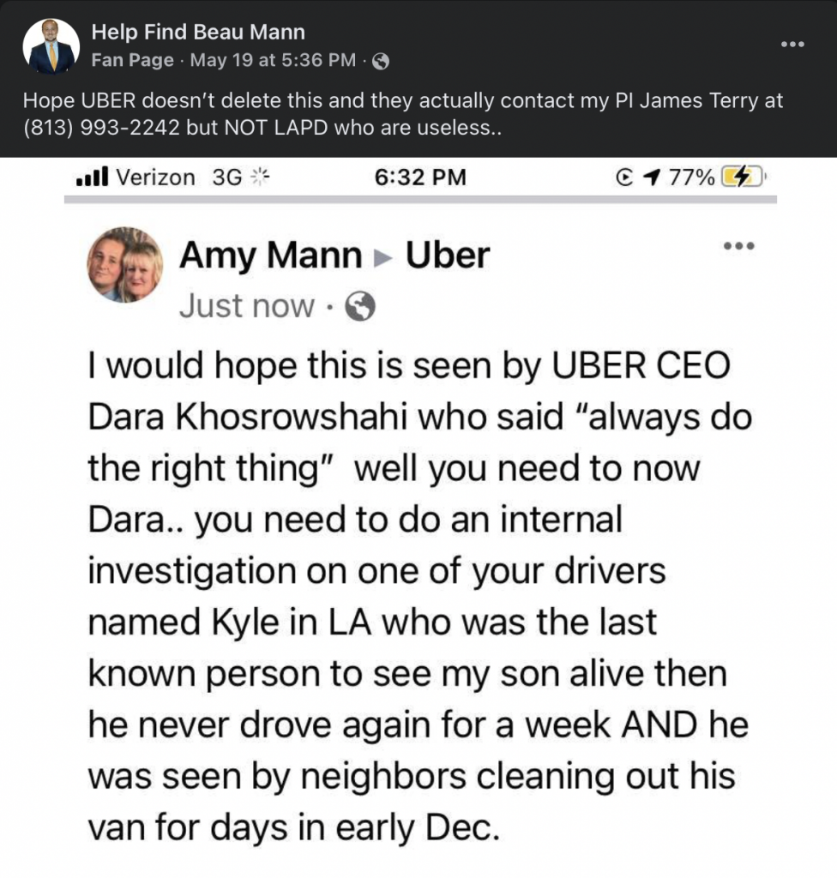This screenshot has width=837, height=878.
Task: Open Amy Mann post's three-dot menu
Action: pos(738,246)
